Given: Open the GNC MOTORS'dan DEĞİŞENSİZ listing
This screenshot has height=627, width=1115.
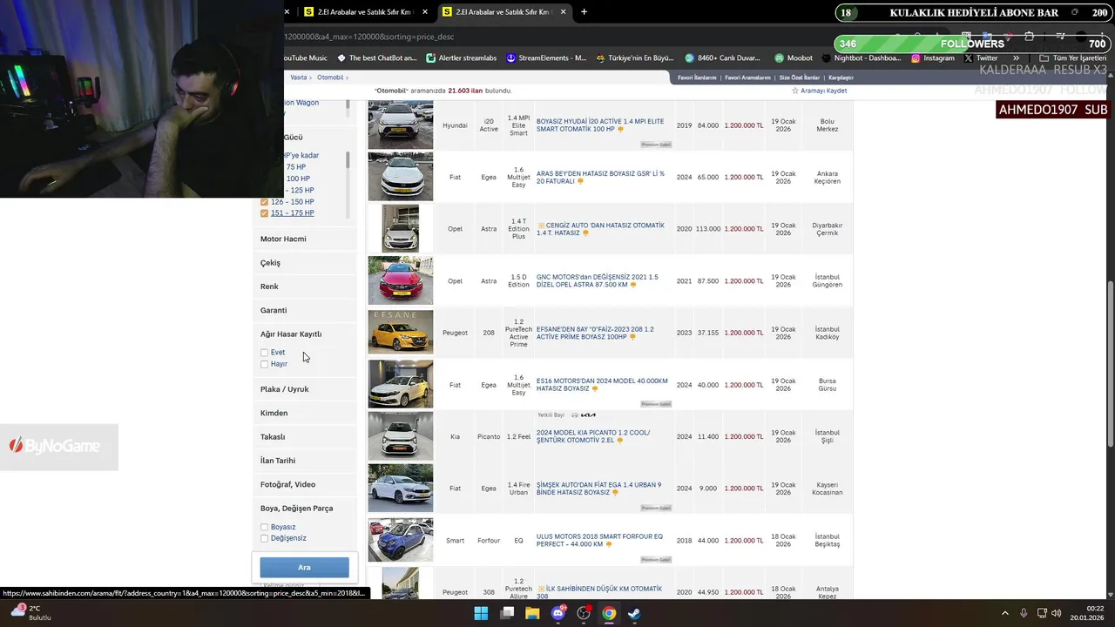Looking at the screenshot, I should [598, 280].
